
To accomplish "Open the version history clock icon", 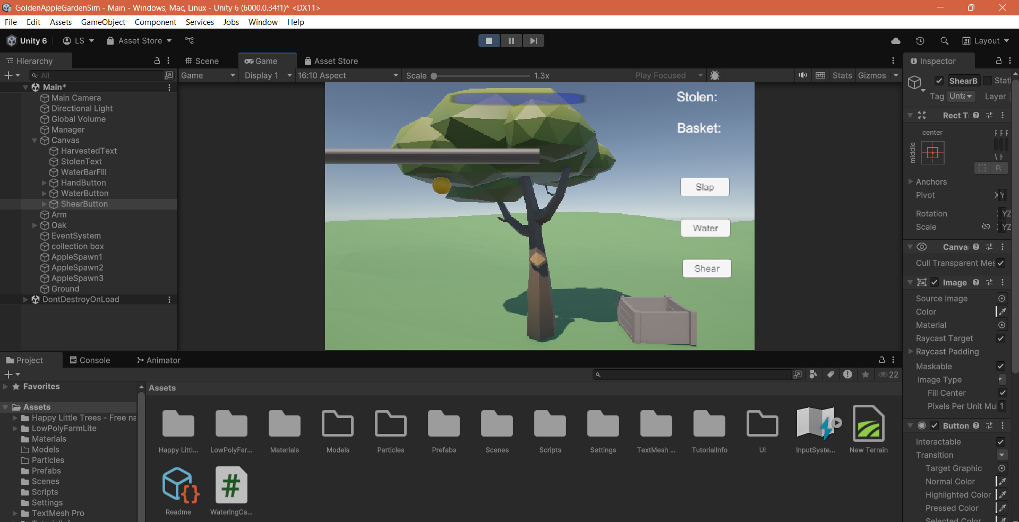I will click(x=920, y=41).
